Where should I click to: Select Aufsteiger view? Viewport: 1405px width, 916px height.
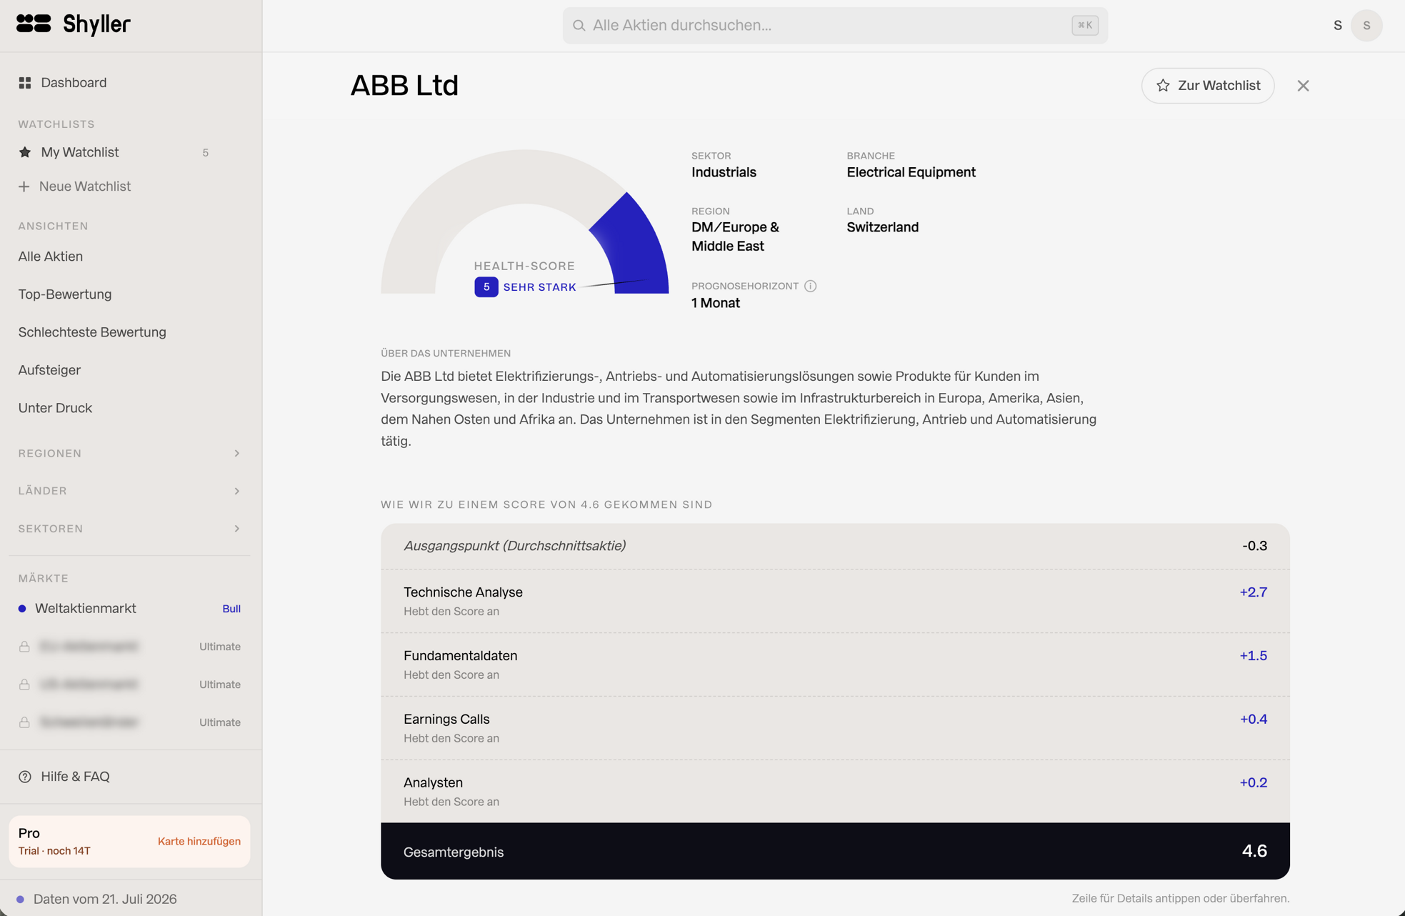[x=129, y=370]
